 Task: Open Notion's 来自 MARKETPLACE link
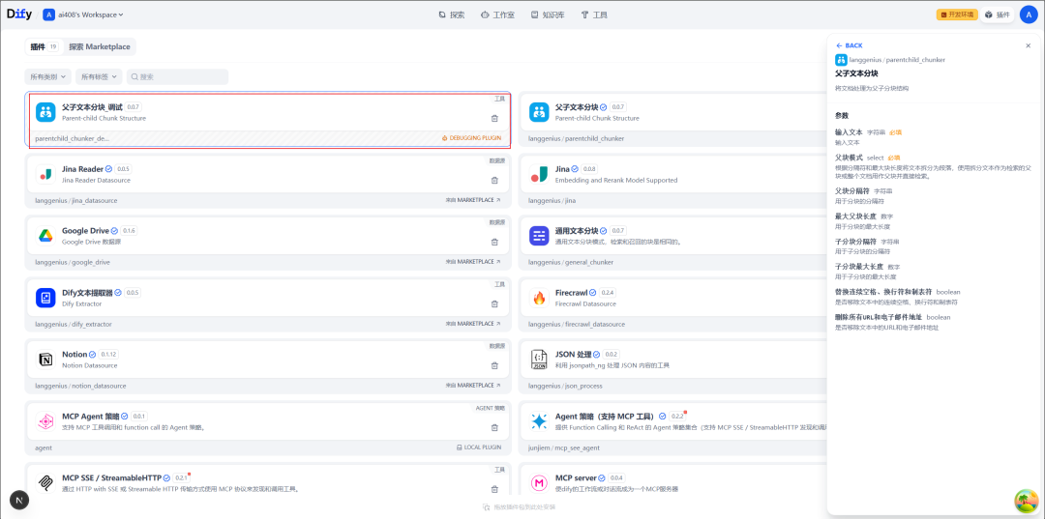point(473,386)
